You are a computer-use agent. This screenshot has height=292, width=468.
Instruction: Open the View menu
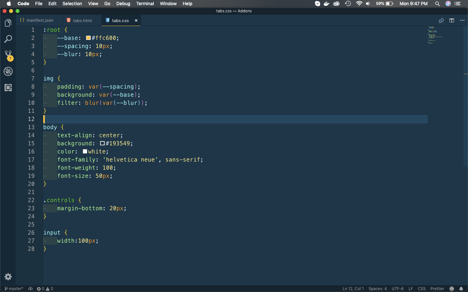pyautogui.click(x=93, y=4)
